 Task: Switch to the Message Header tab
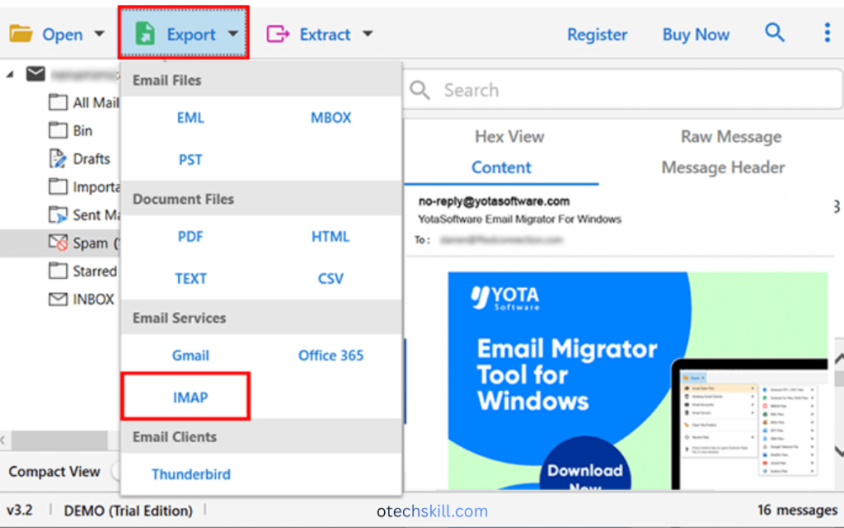(x=723, y=167)
